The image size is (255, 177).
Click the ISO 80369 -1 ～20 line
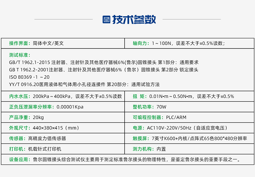[29, 77]
